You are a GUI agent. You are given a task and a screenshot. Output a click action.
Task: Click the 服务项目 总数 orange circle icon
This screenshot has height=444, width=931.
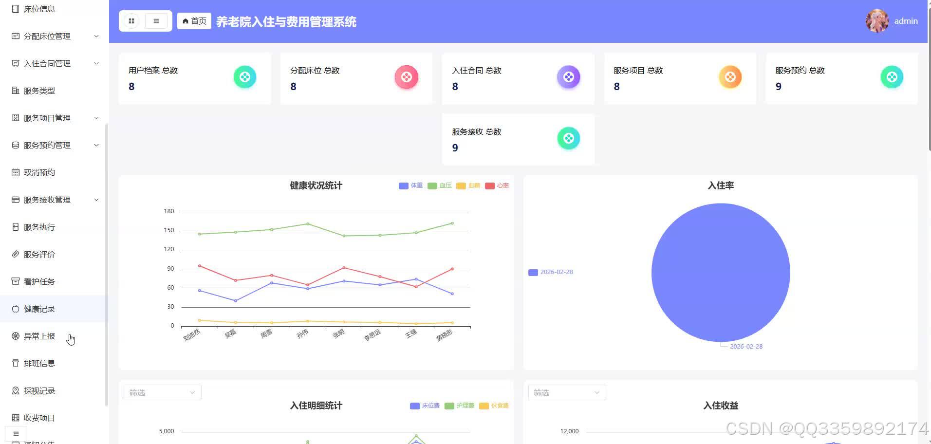pos(730,77)
